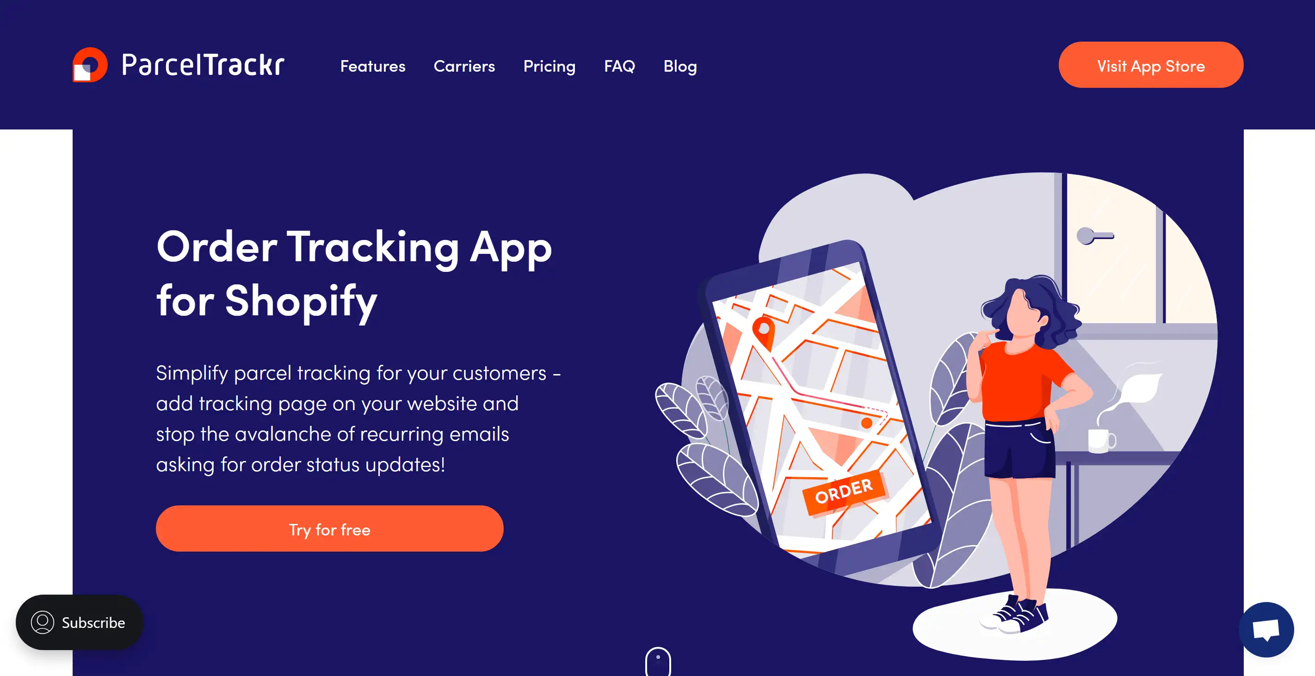Click the Try for free button
This screenshot has height=676, width=1315.
pos(329,529)
